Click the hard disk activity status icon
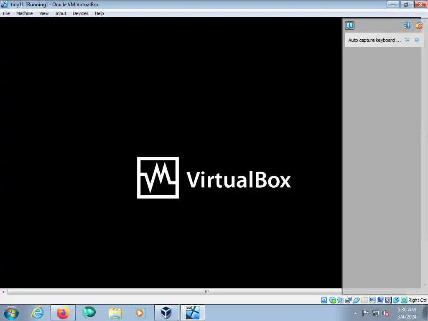Viewport: 428px width, 321px height. pos(324,300)
